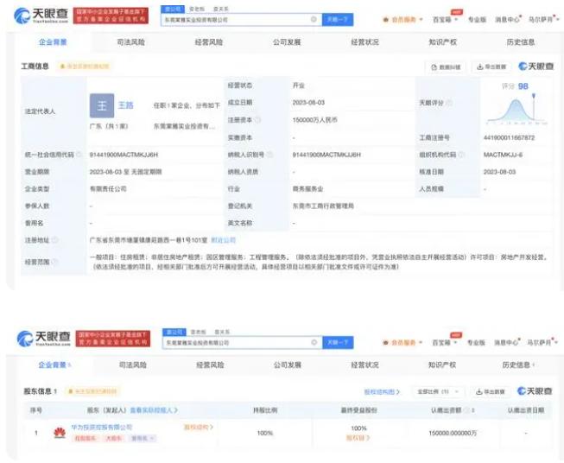Click 股权链 under the 100% final beneficial share
The height and width of the screenshot is (463, 564).
point(358,438)
